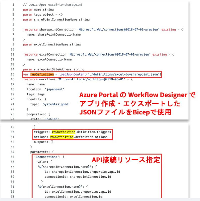200x201 pixels.
Task: Click 'param sharePointConnectionName string' line
Action: point(56,20)
